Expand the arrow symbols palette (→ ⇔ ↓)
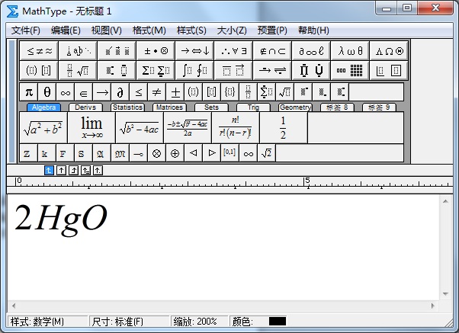The width and height of the screenshot is (459, 333). 195,50
